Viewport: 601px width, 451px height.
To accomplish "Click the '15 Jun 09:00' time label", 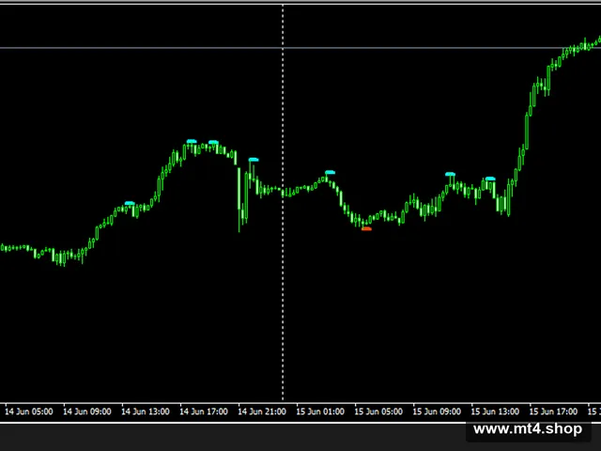I will 437,412.
